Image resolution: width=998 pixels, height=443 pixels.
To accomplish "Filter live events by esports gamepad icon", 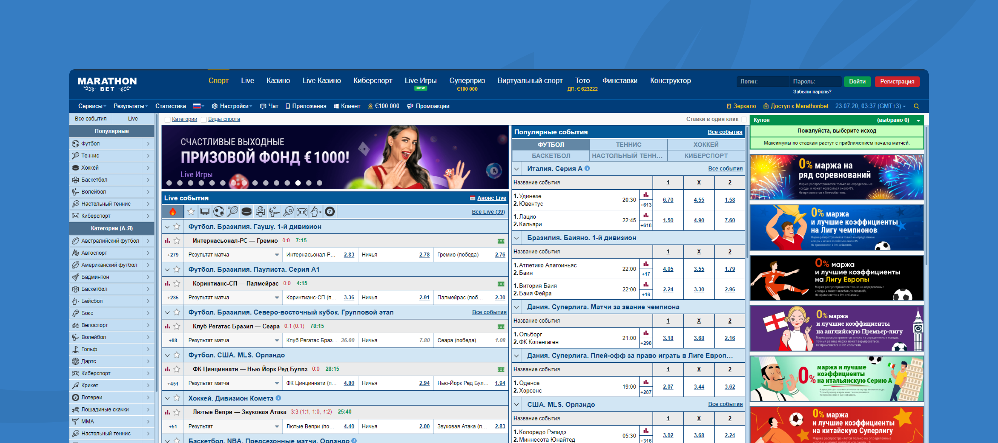I will (x=302, y=211).
